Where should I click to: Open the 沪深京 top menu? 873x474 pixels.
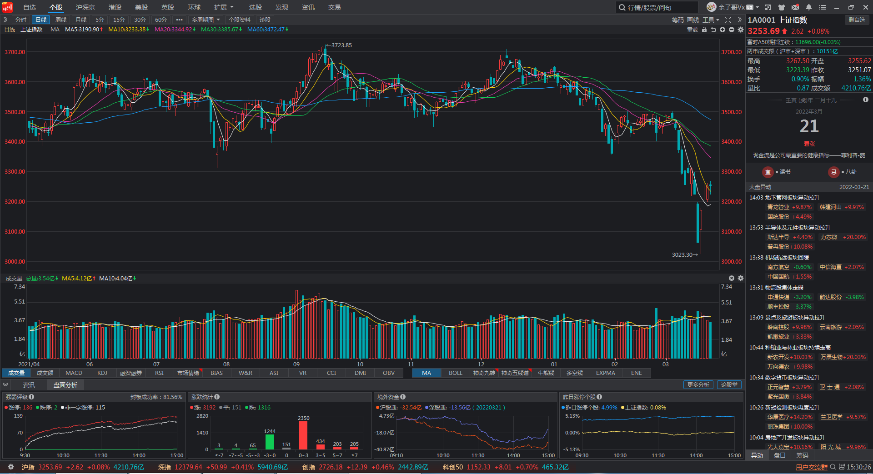(x=85, y=7)
